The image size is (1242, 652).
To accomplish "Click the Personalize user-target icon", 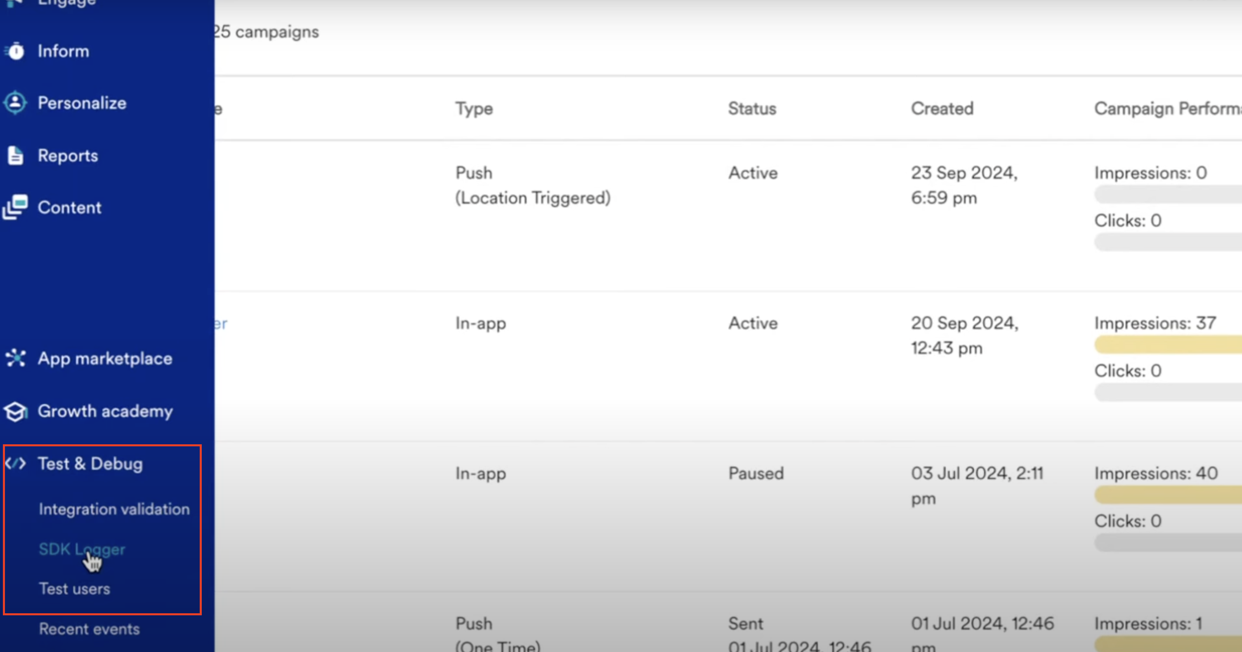I will click(15, 103).
